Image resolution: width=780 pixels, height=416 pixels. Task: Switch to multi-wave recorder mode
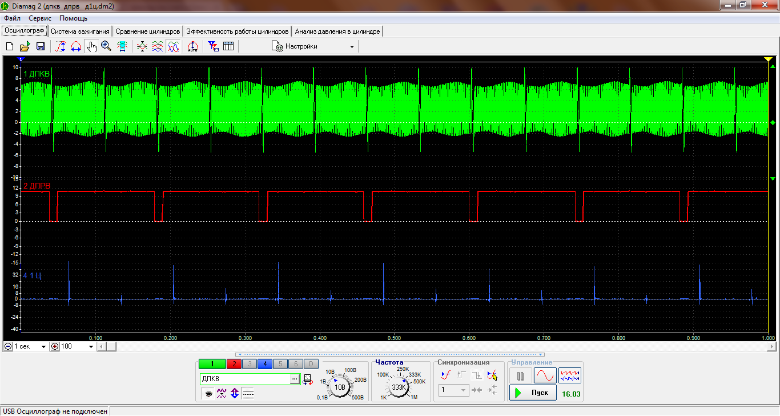pyautogui.click(x=570, y=376)
